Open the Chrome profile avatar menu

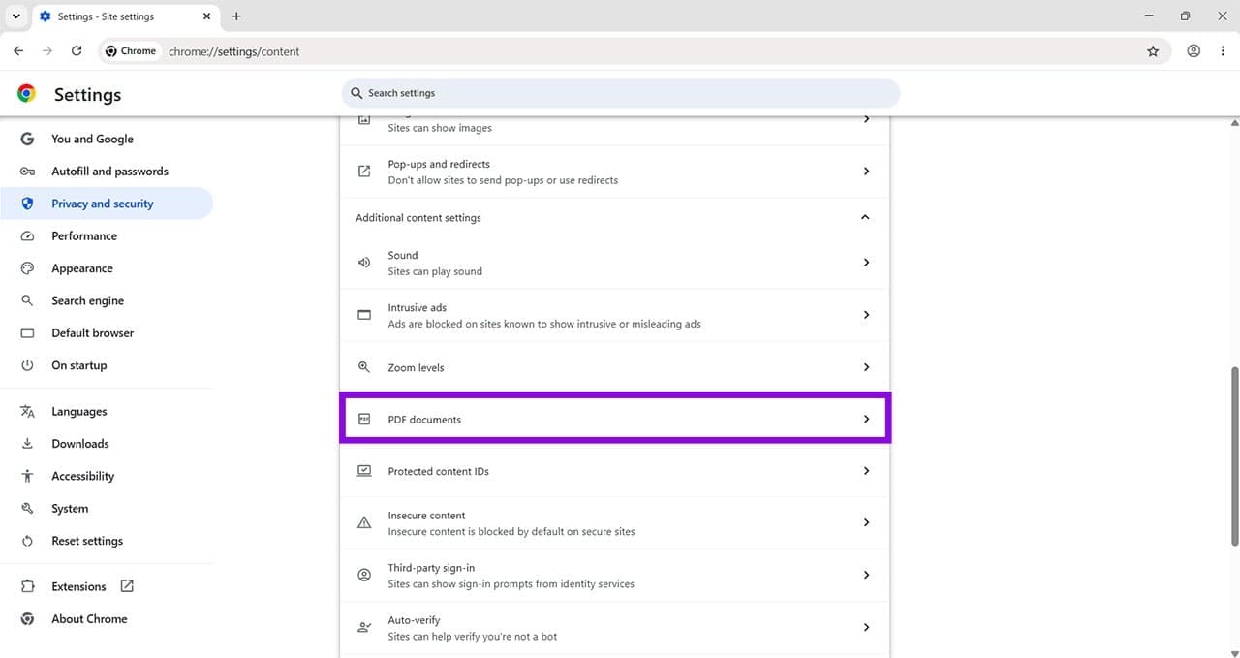pyautogui.click(x=1193, y=51)
